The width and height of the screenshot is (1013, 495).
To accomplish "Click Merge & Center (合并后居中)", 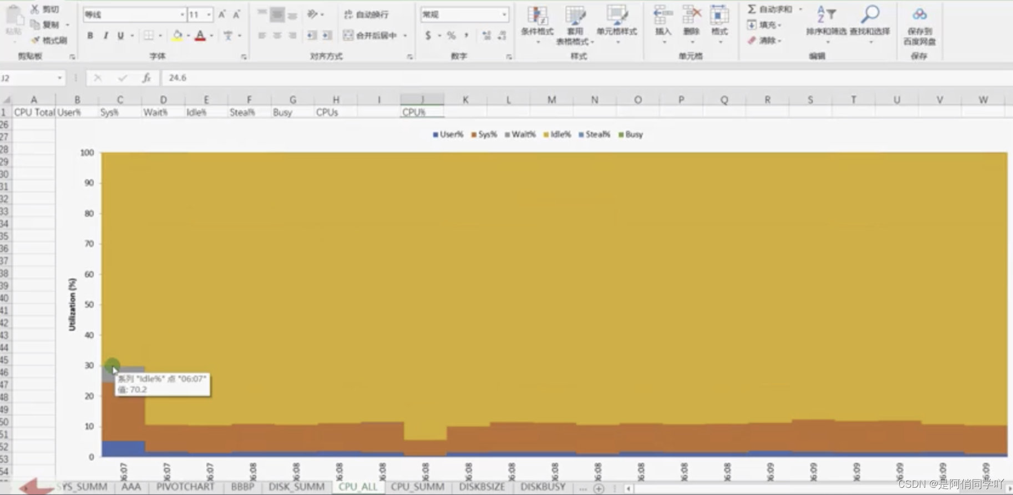I will click(370, 36).
